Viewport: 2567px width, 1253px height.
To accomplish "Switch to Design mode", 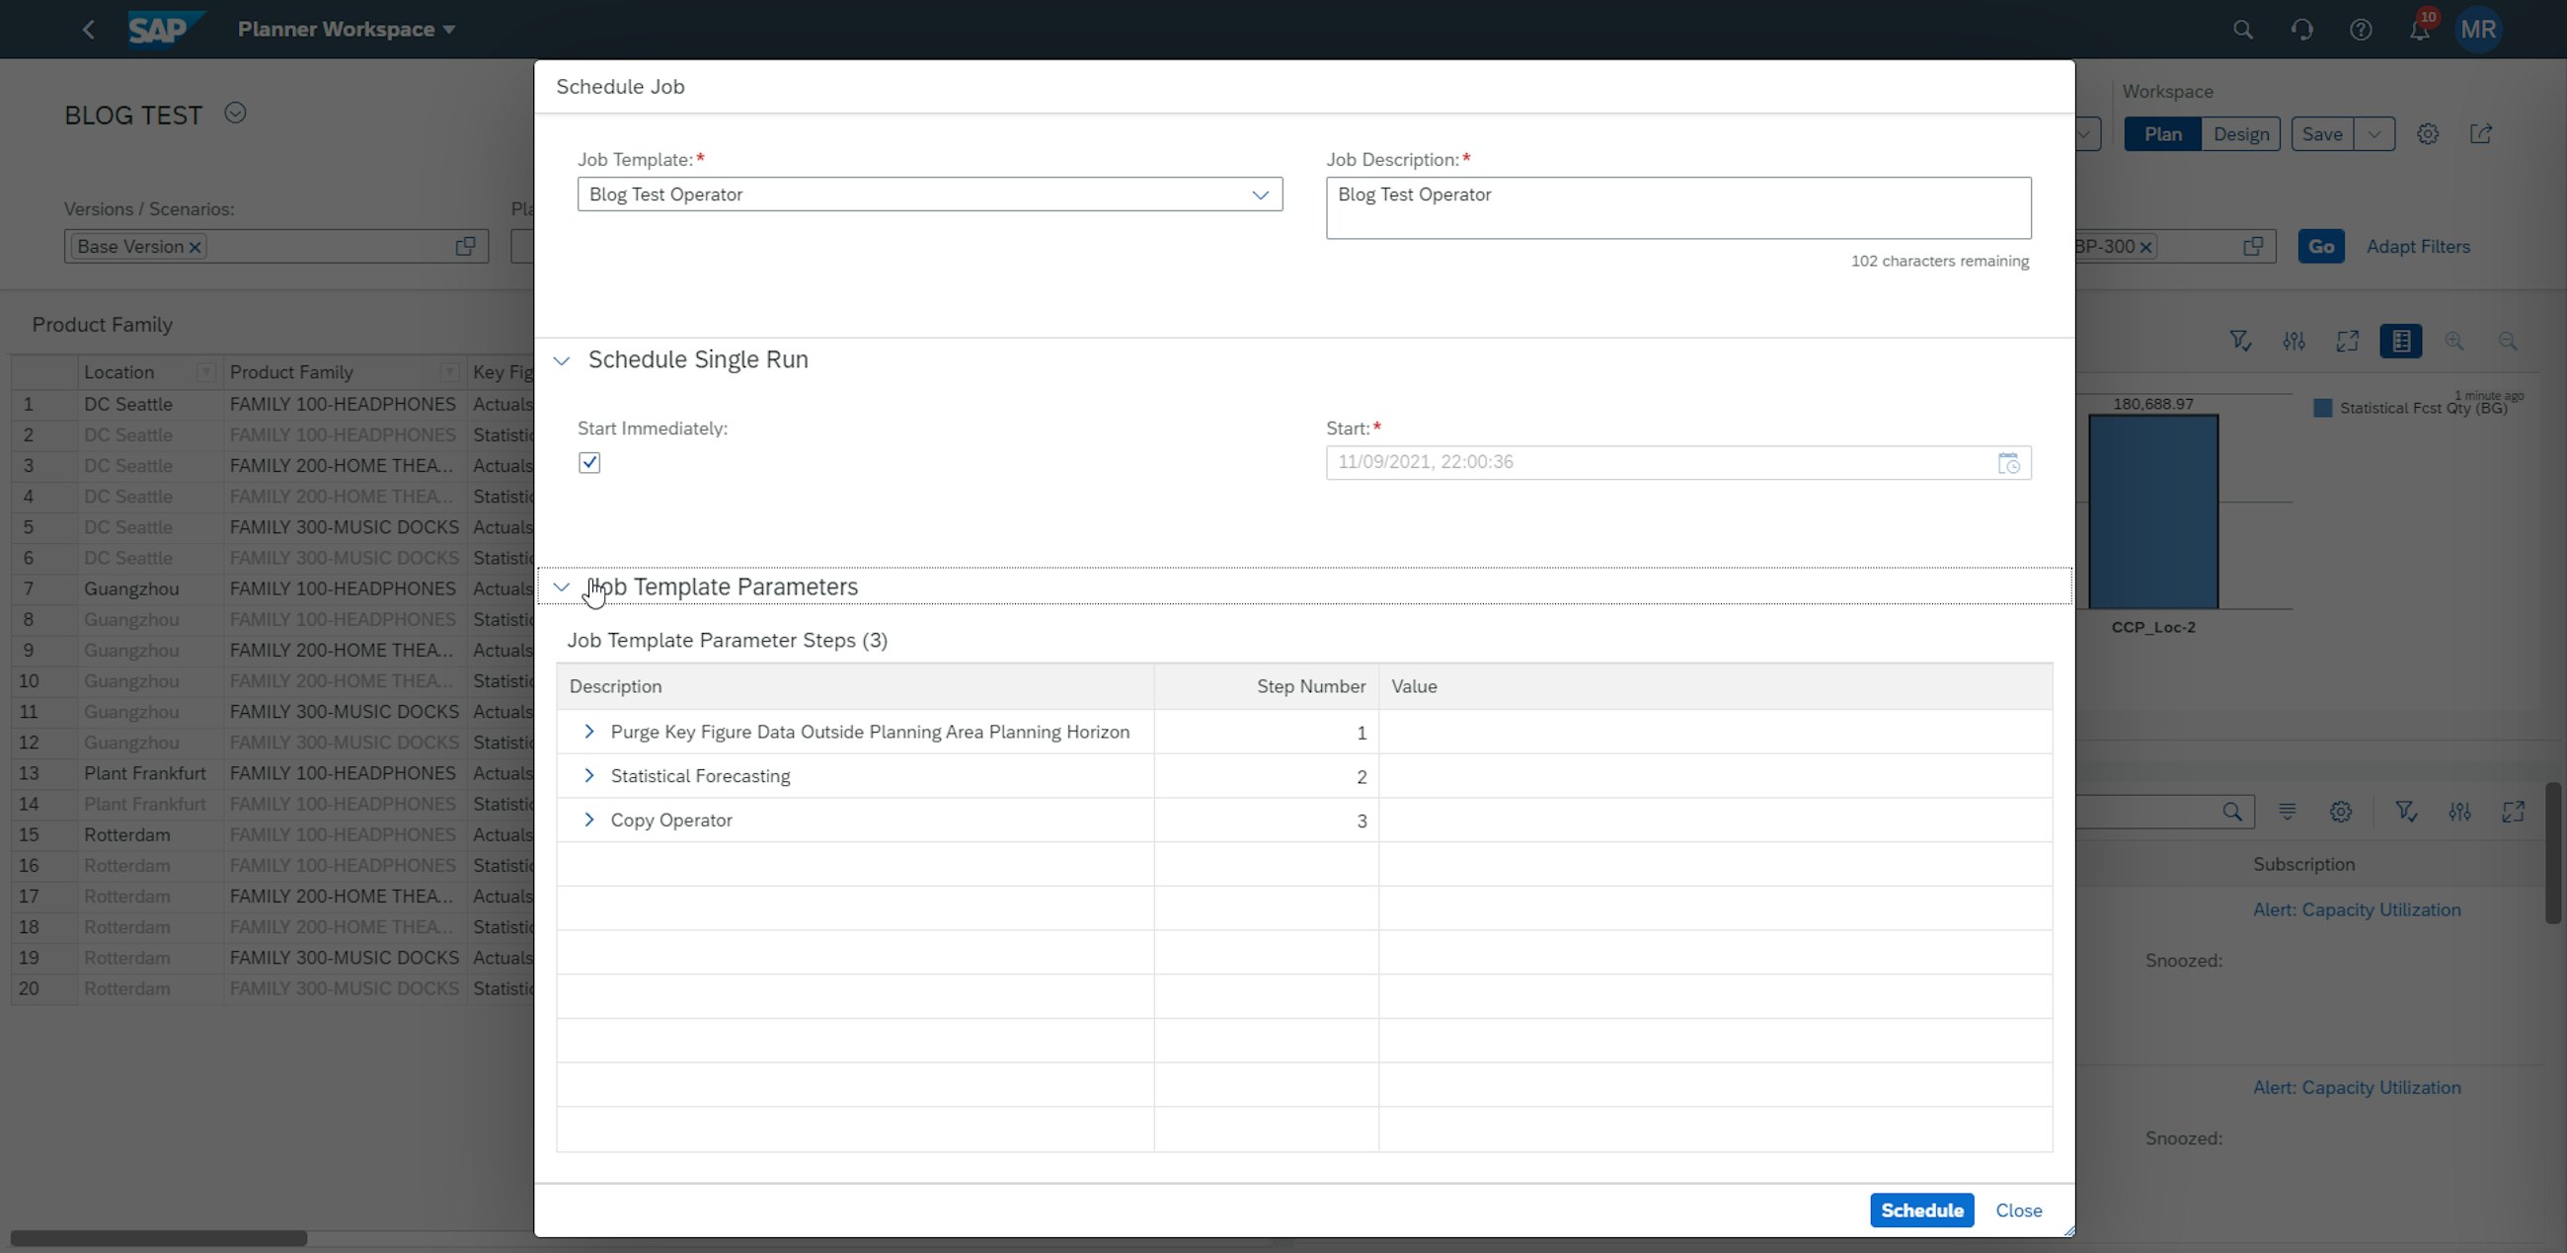I will (2241, 133).
